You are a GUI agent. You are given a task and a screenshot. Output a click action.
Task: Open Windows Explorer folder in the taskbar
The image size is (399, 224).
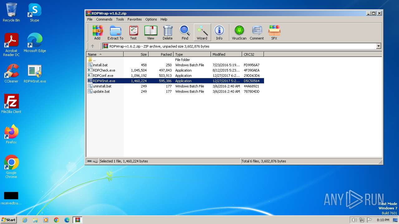coord(35,220)
